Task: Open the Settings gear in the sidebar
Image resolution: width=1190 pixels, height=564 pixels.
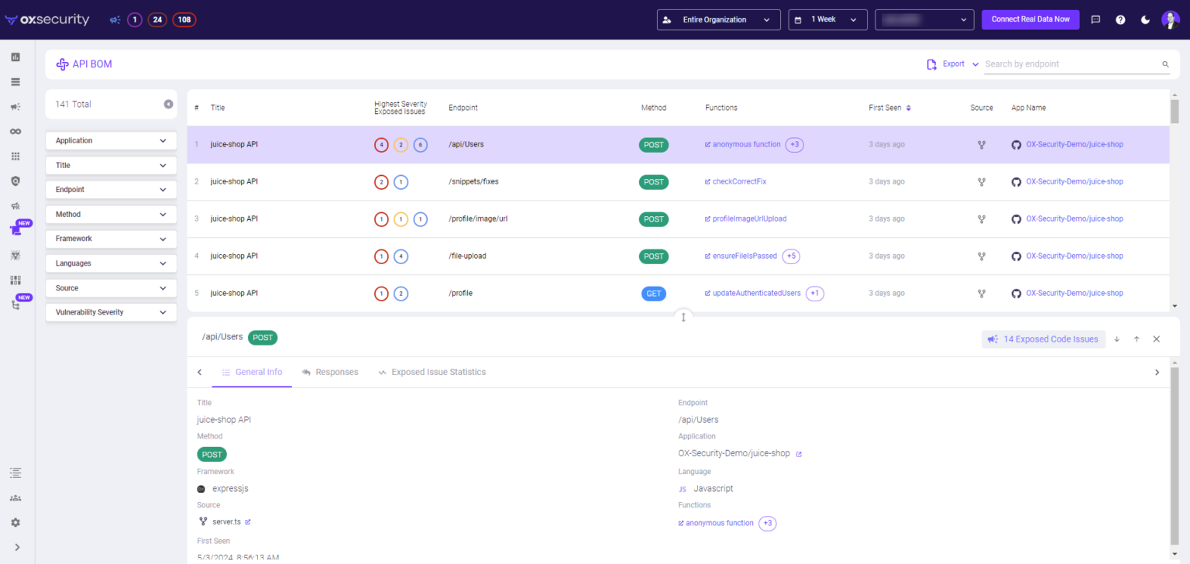Action: (x=15, y=522)
